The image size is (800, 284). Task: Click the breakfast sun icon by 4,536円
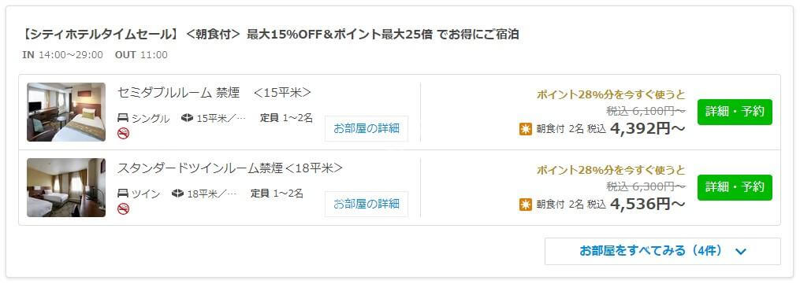(x=525, y=205)
